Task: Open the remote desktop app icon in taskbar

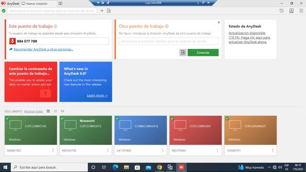Action: click(x=170, y=167)
